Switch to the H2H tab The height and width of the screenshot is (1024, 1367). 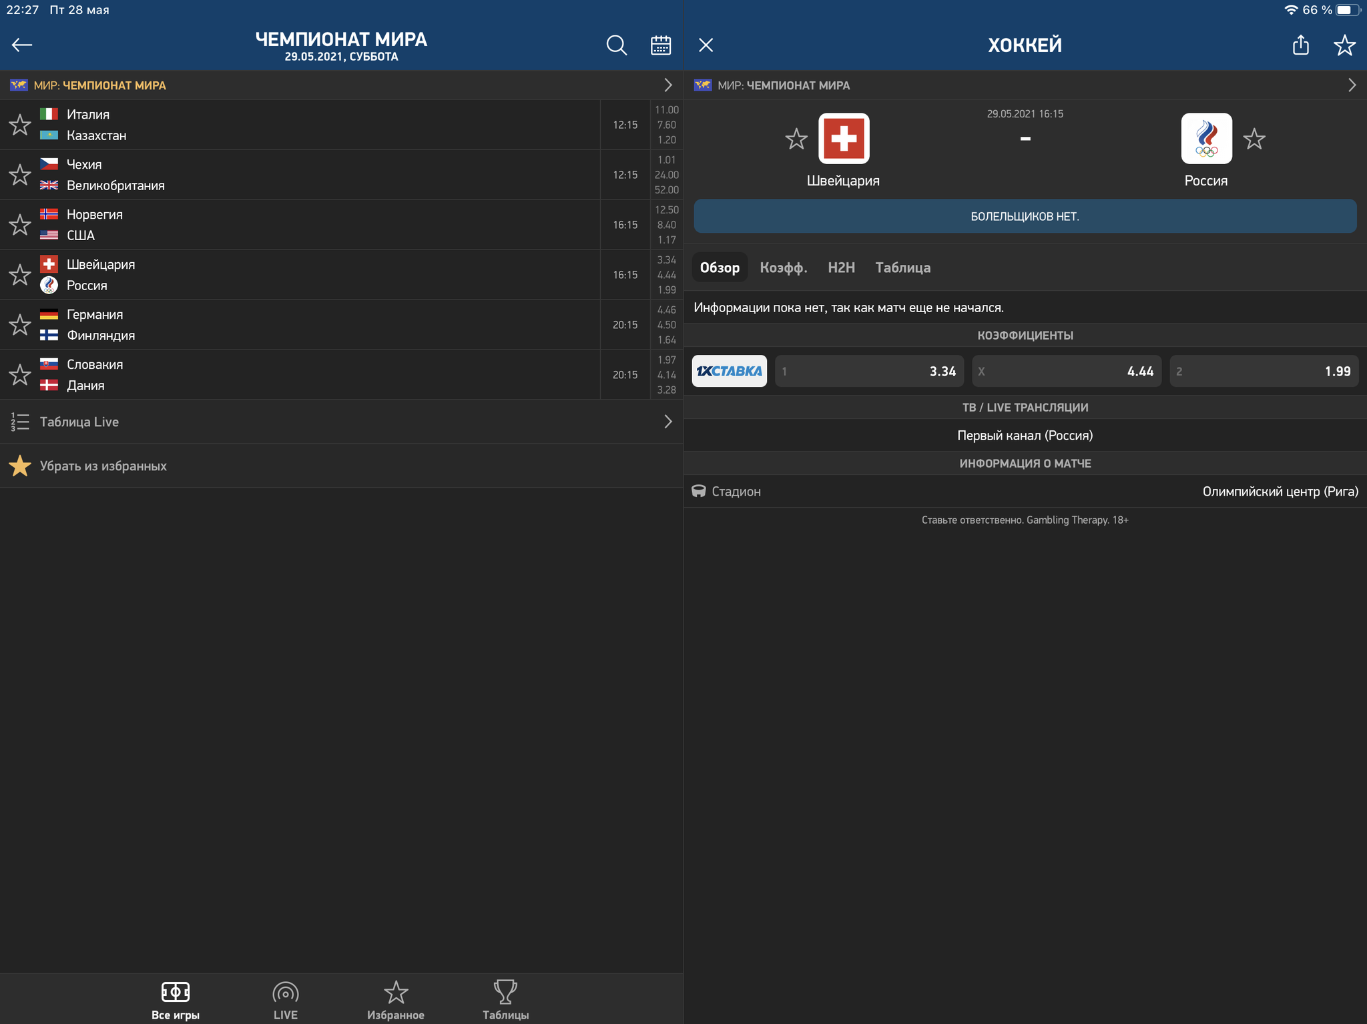click(841, 268)
